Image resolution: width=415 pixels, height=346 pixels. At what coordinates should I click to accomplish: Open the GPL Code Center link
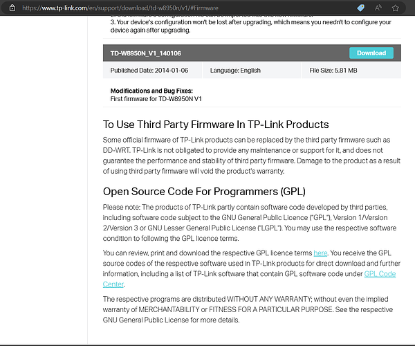point(380,274)
